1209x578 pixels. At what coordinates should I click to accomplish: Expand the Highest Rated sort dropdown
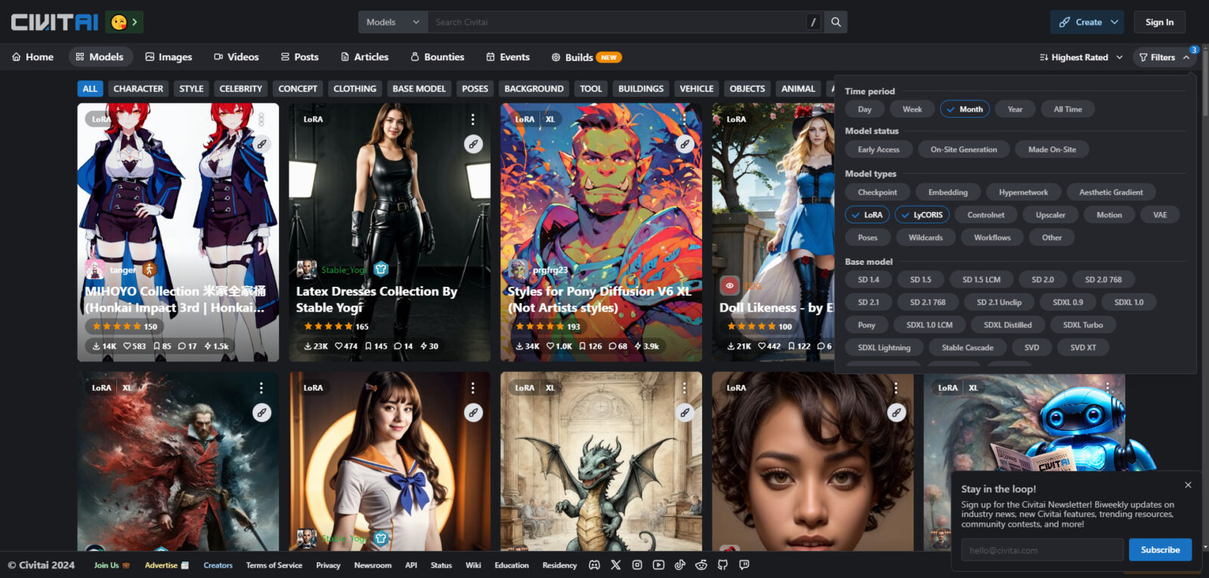pyautogui.click(x=1081, y=57)
